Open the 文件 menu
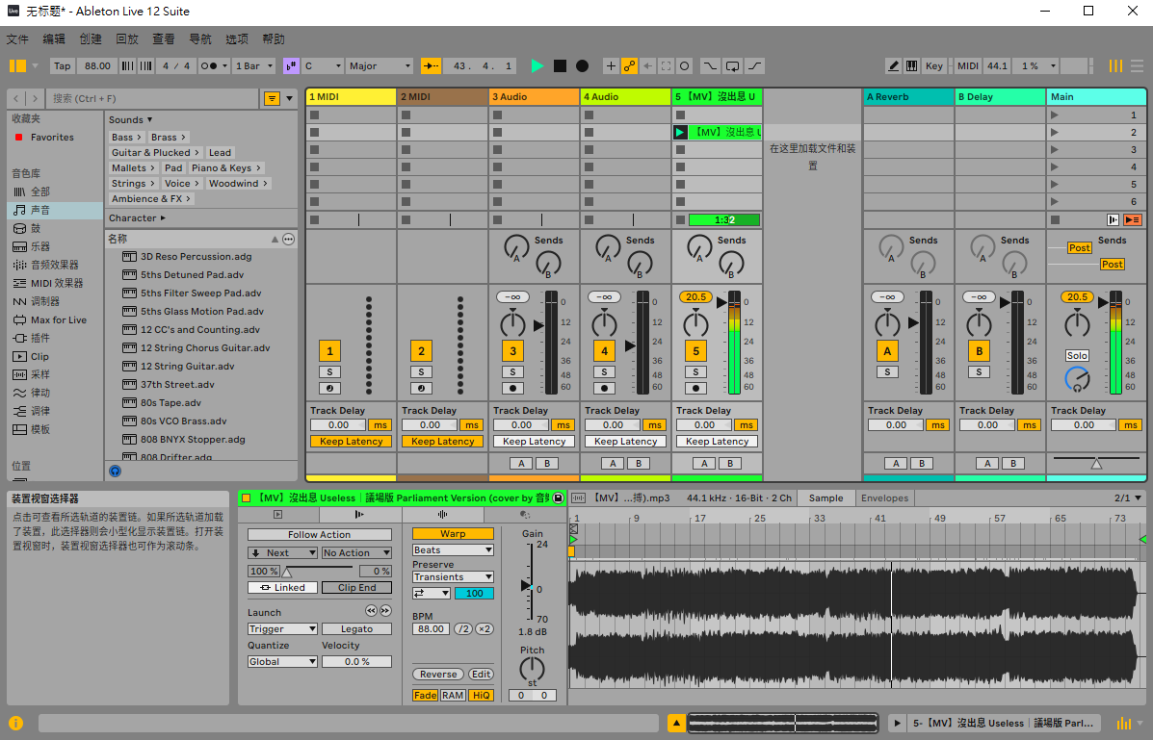This screenshot has width=1153, height=740. tap(17, 38)
